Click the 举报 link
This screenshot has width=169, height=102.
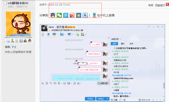(x=151, y=5)
